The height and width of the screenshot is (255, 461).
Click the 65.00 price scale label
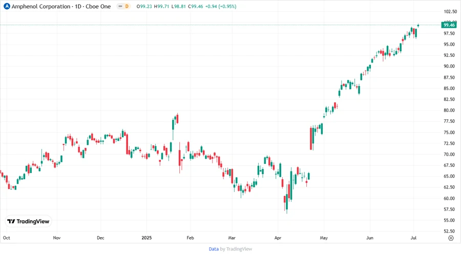coord(449,176)
